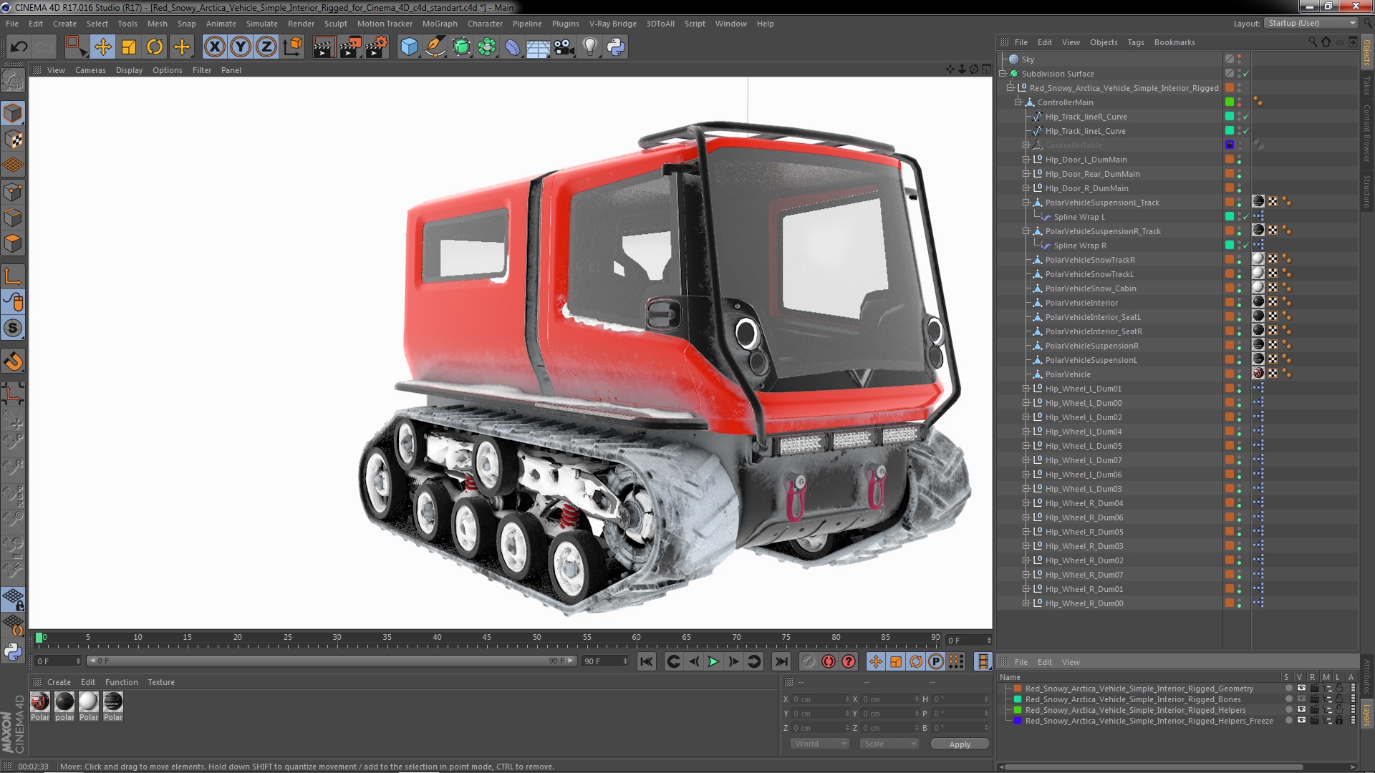Open the spline pen tool icon
Screen dimensions: 1375x773
coord(435,47)
